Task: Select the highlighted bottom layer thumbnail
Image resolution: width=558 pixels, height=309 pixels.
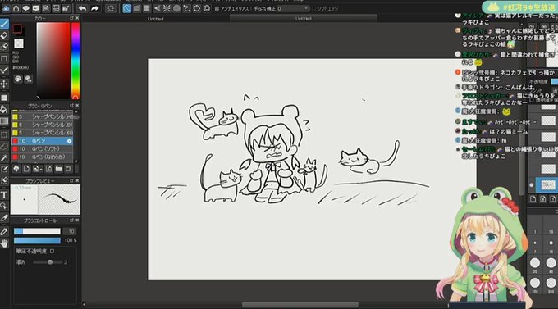Action: coord(547,184)
